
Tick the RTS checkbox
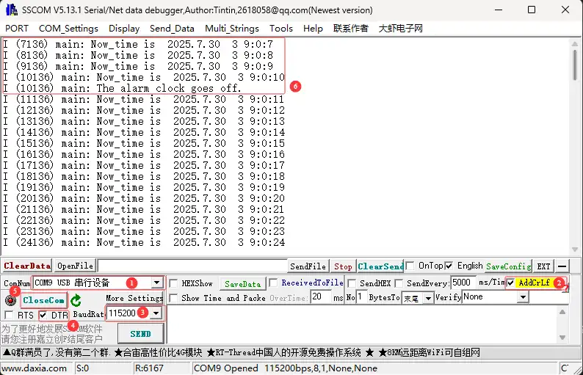pyautogui.click(x=10, y=316)
